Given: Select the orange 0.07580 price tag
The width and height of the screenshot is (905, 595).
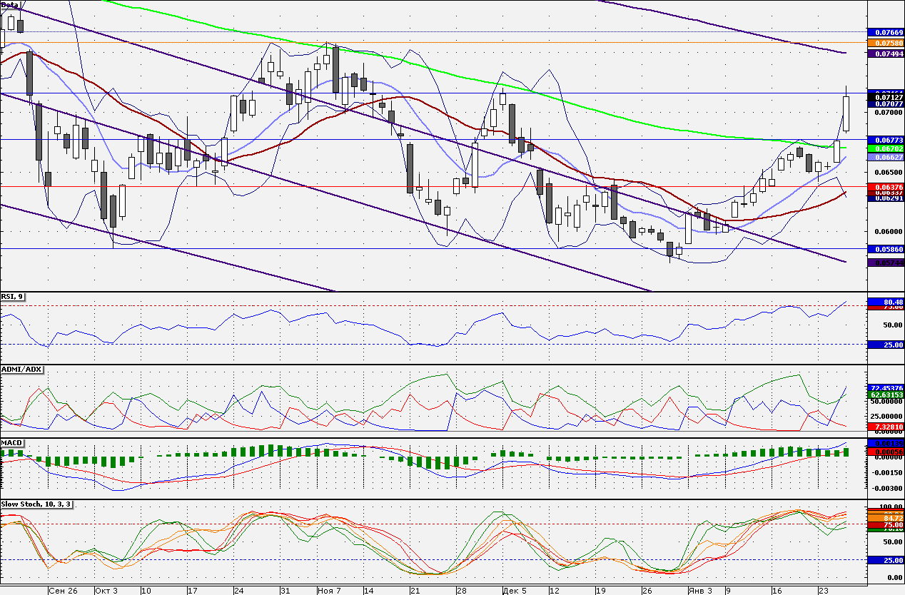Looking at the screenshot, I should (885, 44).
